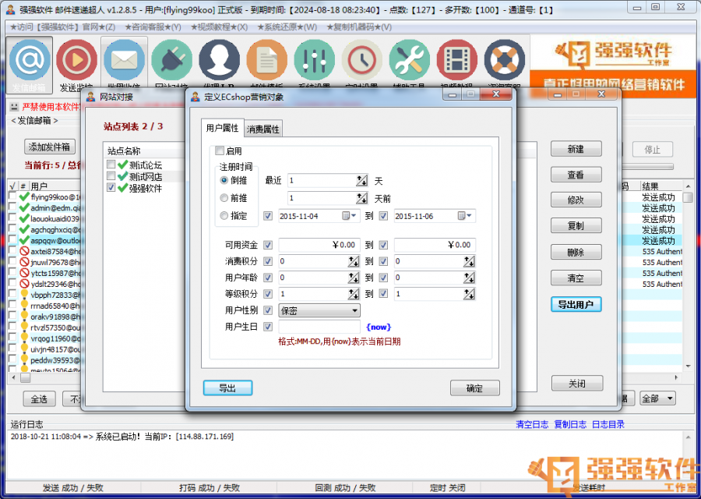The height and width of the screenshot is (499, 701).
Task: Open the 发送监控 play icon
Action: 76,60
